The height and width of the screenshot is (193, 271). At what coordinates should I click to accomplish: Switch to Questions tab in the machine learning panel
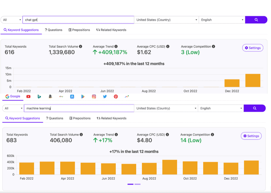click(55, 118)
